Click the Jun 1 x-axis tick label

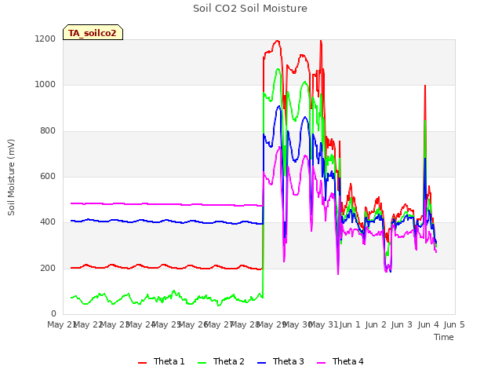(350, 324)
